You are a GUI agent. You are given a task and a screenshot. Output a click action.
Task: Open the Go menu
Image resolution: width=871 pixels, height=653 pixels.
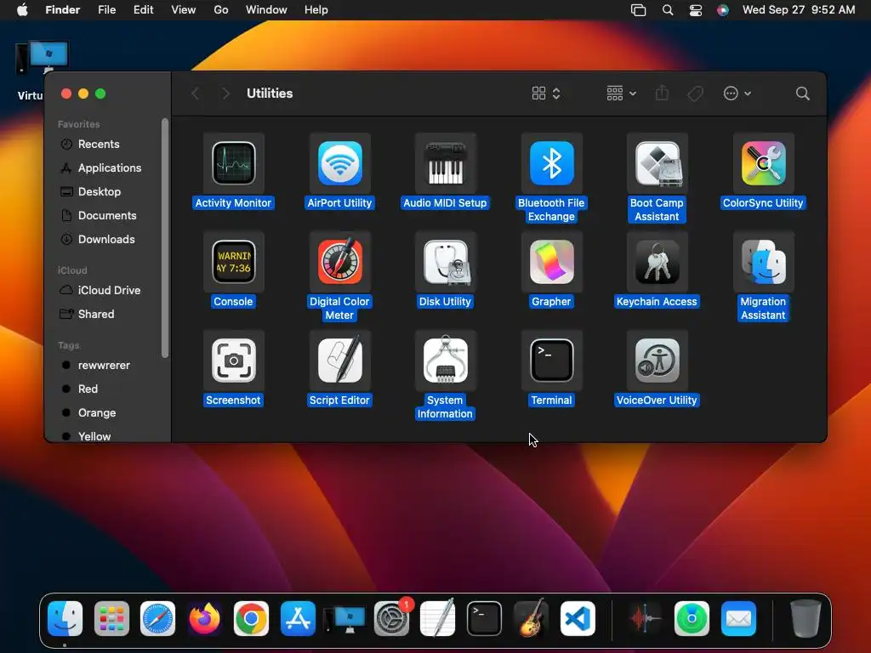click(x=221, y=10)
